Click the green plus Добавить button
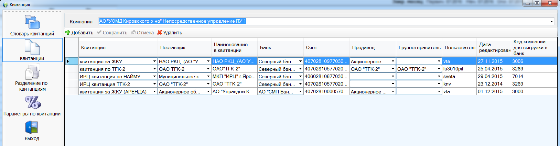Screen dimensions: 560x146 (79, 33)
